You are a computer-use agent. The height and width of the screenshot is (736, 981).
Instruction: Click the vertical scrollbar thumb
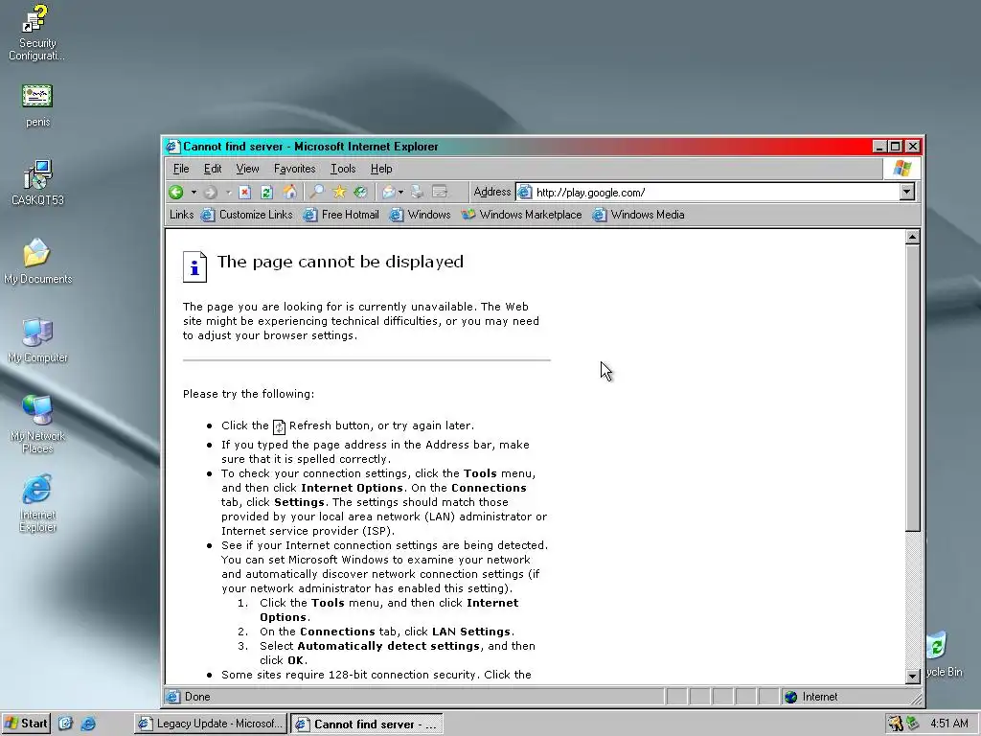pyautogui.click(x=912, y=388)
